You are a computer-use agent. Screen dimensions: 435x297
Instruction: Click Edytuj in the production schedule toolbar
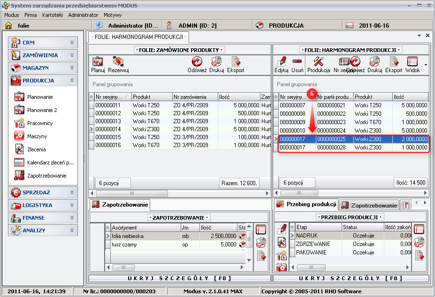pyautogui.click(x=281, y=65)
